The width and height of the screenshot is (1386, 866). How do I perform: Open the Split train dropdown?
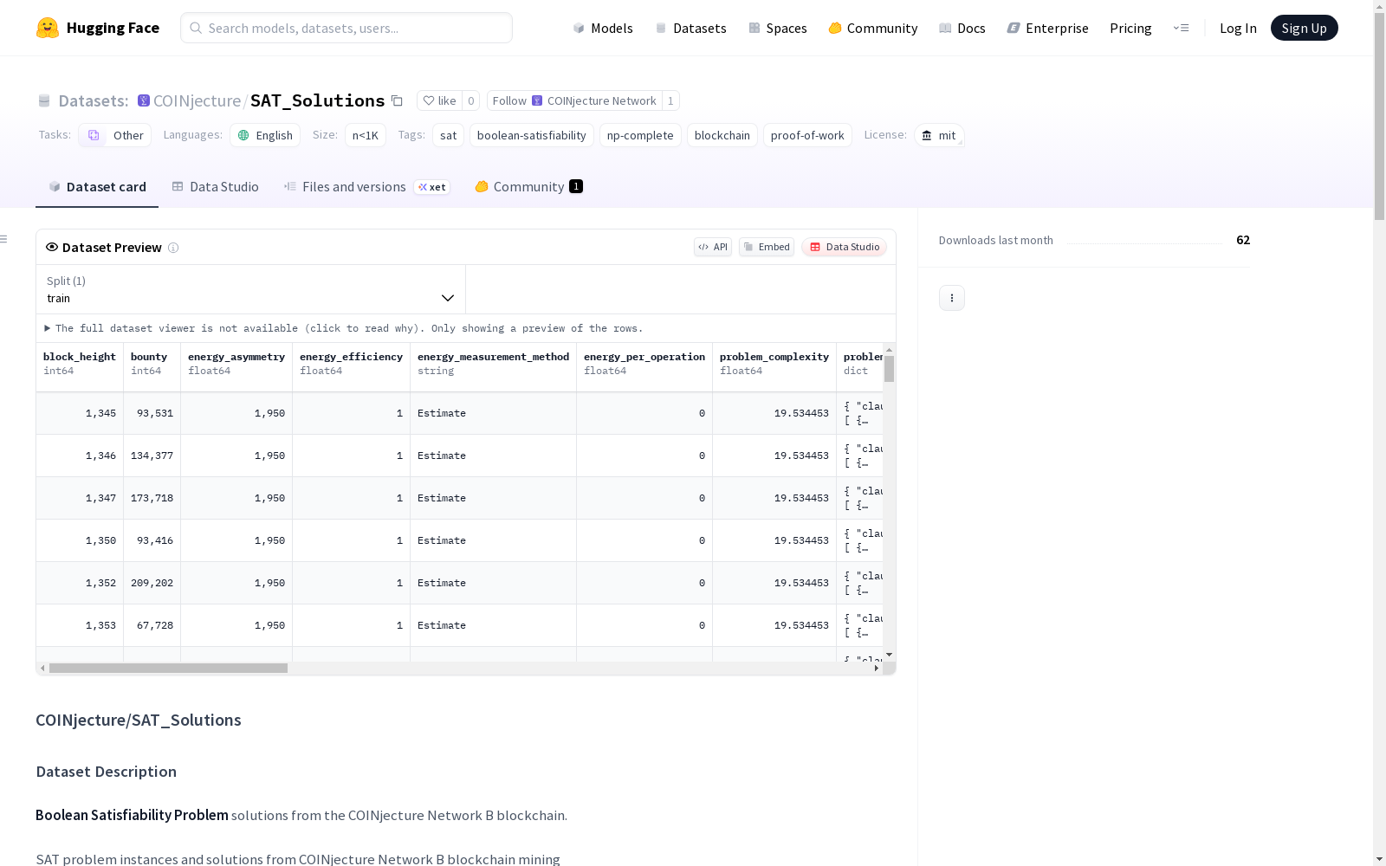[250, 289]
